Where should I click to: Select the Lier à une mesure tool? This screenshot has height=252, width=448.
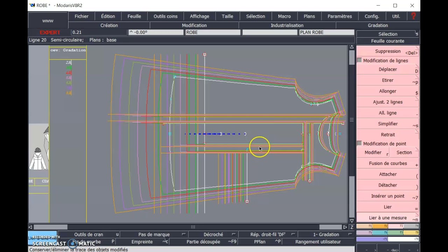[388, 218]
